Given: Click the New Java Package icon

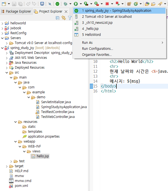Looking at the screenshot, I should pos(129,4).
